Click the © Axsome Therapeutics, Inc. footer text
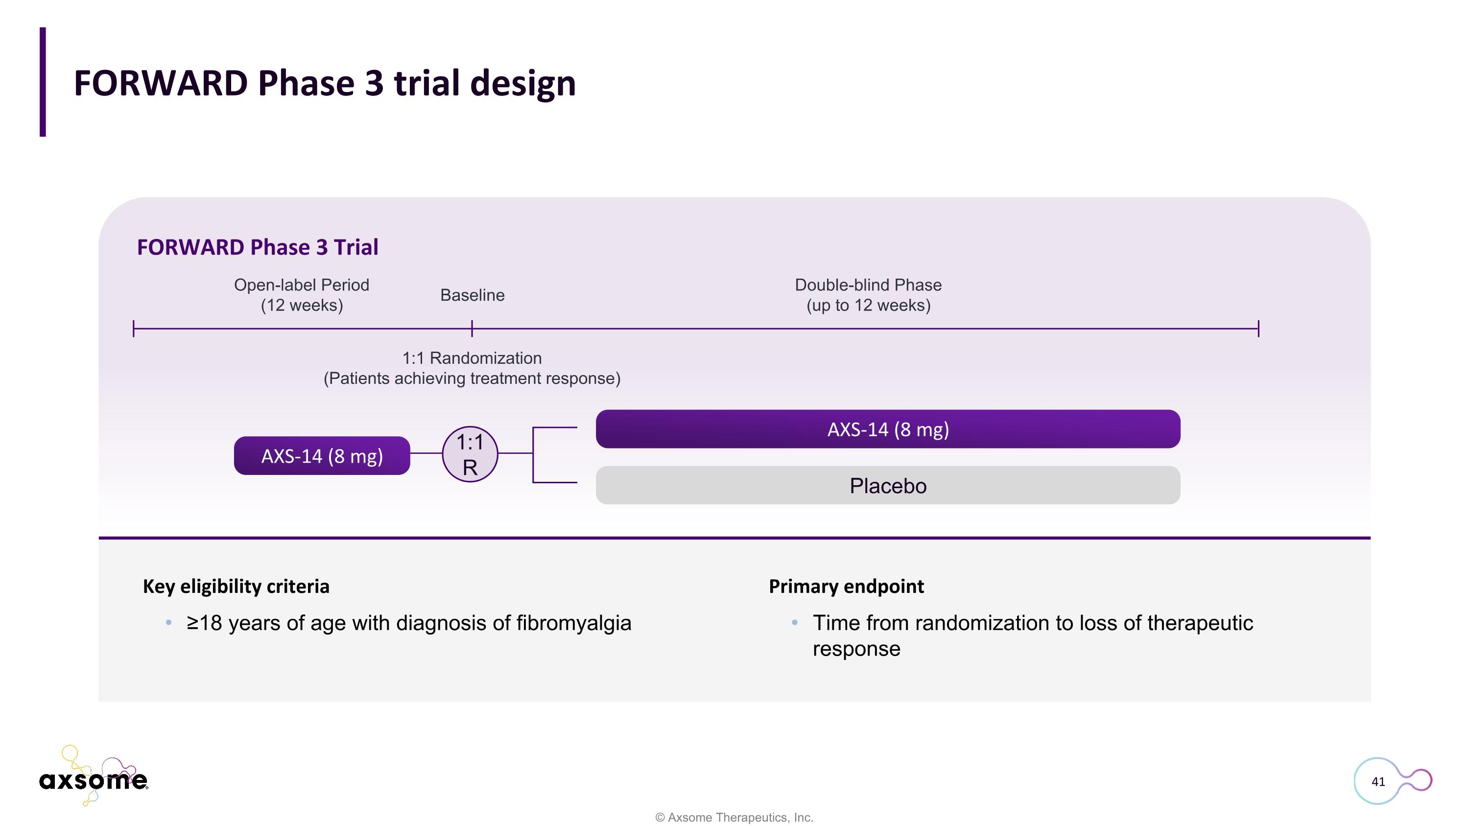This screenshot has width=1469, height=826. point(734,818)
